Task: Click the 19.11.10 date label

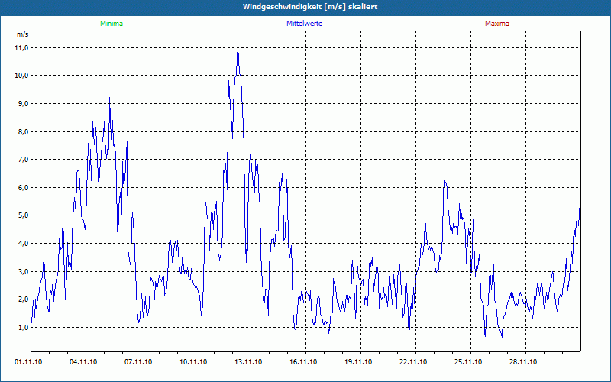Action: click(x=358, y=362)
